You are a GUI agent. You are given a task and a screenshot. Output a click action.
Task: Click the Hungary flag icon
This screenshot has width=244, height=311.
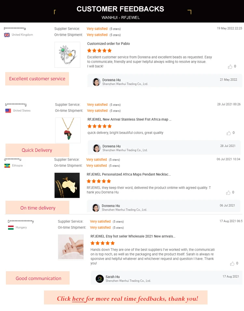point(11,227)
